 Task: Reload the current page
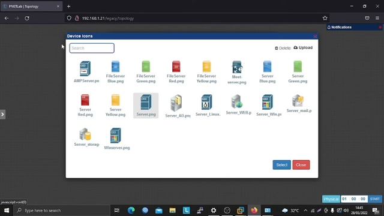27,18
